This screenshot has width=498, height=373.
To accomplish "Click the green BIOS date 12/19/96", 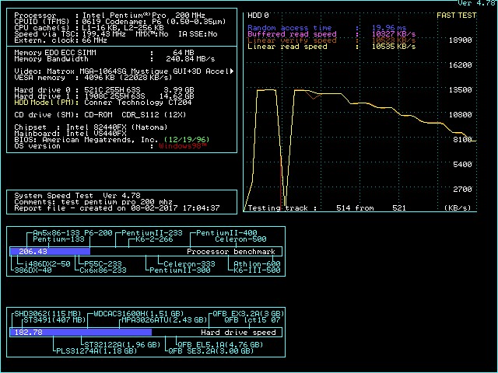I will tap(191, 138).
